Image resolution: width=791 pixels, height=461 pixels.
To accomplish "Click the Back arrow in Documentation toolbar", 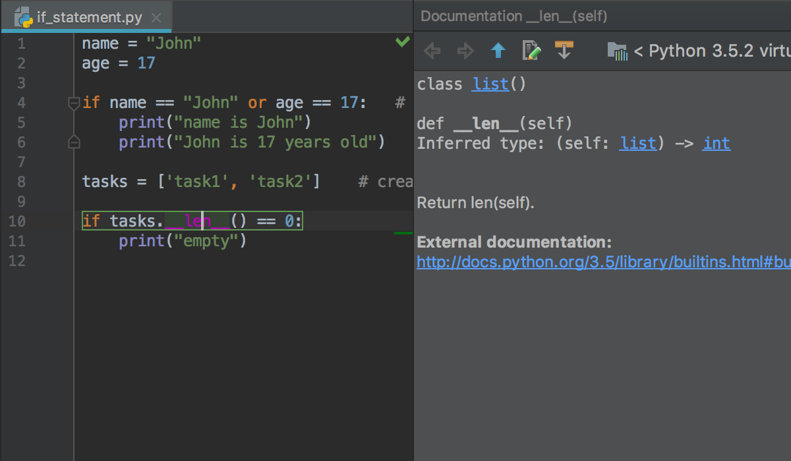I will tap(432, 51).
